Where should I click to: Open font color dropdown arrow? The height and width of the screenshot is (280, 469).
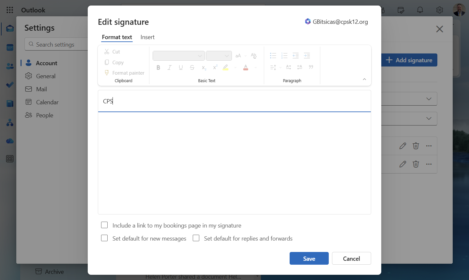pyautogui.click(x=256, y=67)
